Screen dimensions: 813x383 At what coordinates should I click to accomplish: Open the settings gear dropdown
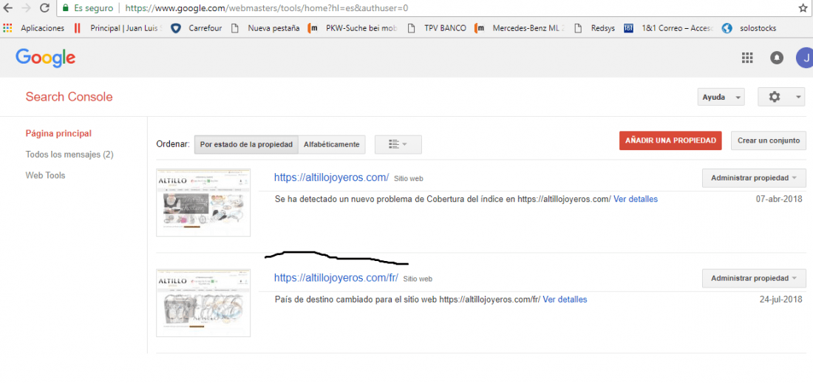(781, 97)
